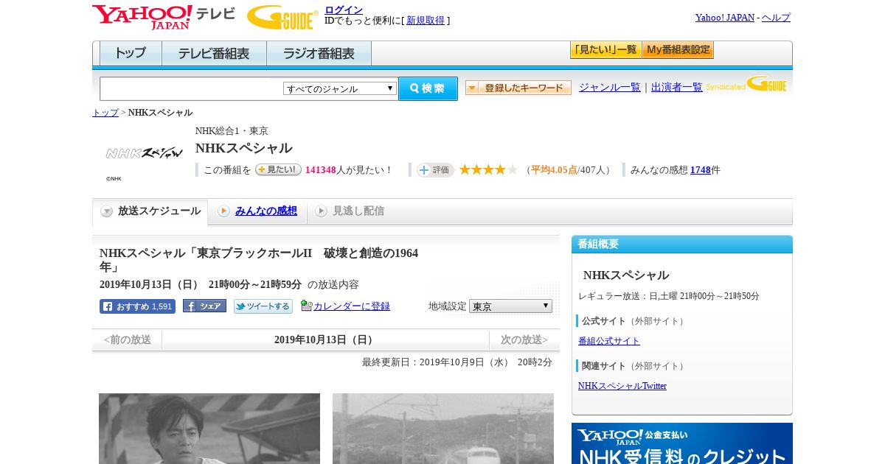Click the Facebook シェア button
Image resolution: width=885 pixels, height=464 pixels.
tap(204, 306)
